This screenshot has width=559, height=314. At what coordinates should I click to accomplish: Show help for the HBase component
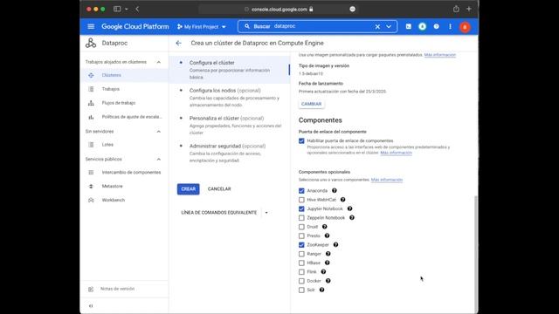tap(328, 263)
